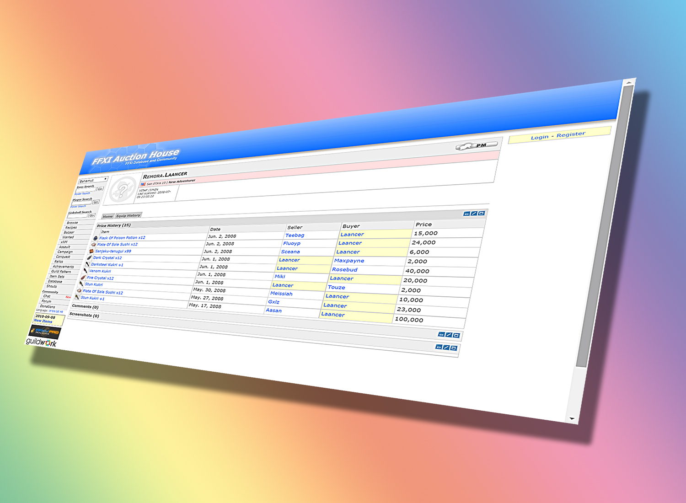686x503 pixels.
Task: Minimize the Screenshots panel
Action: tap(439, 347)
